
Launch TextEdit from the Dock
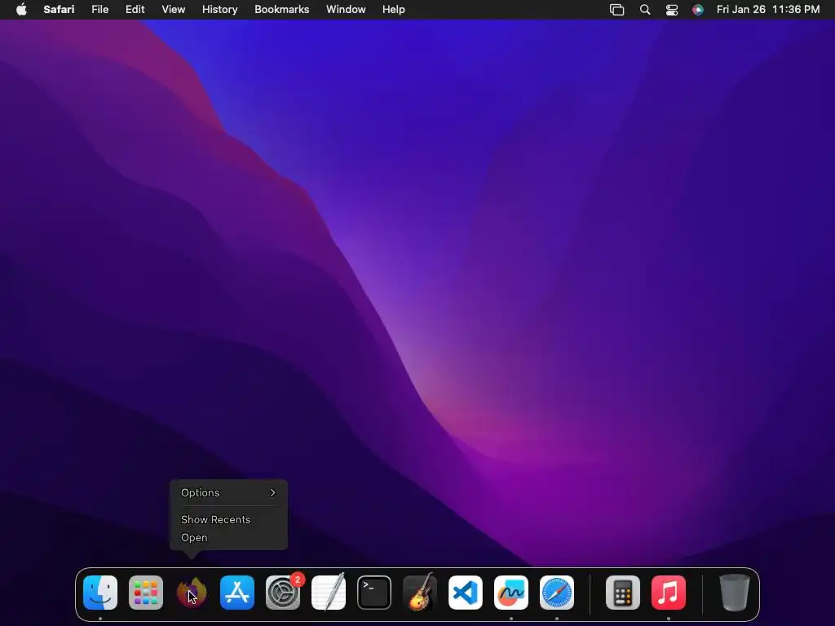(x=329, y=592)
